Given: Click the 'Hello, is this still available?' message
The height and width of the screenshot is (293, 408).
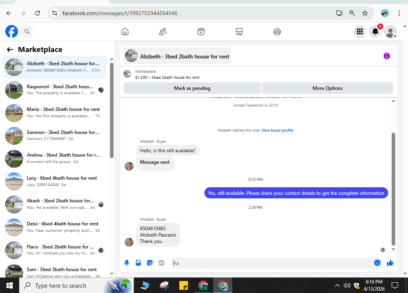Looking at the screenshot, I should [x=168, y=151].
